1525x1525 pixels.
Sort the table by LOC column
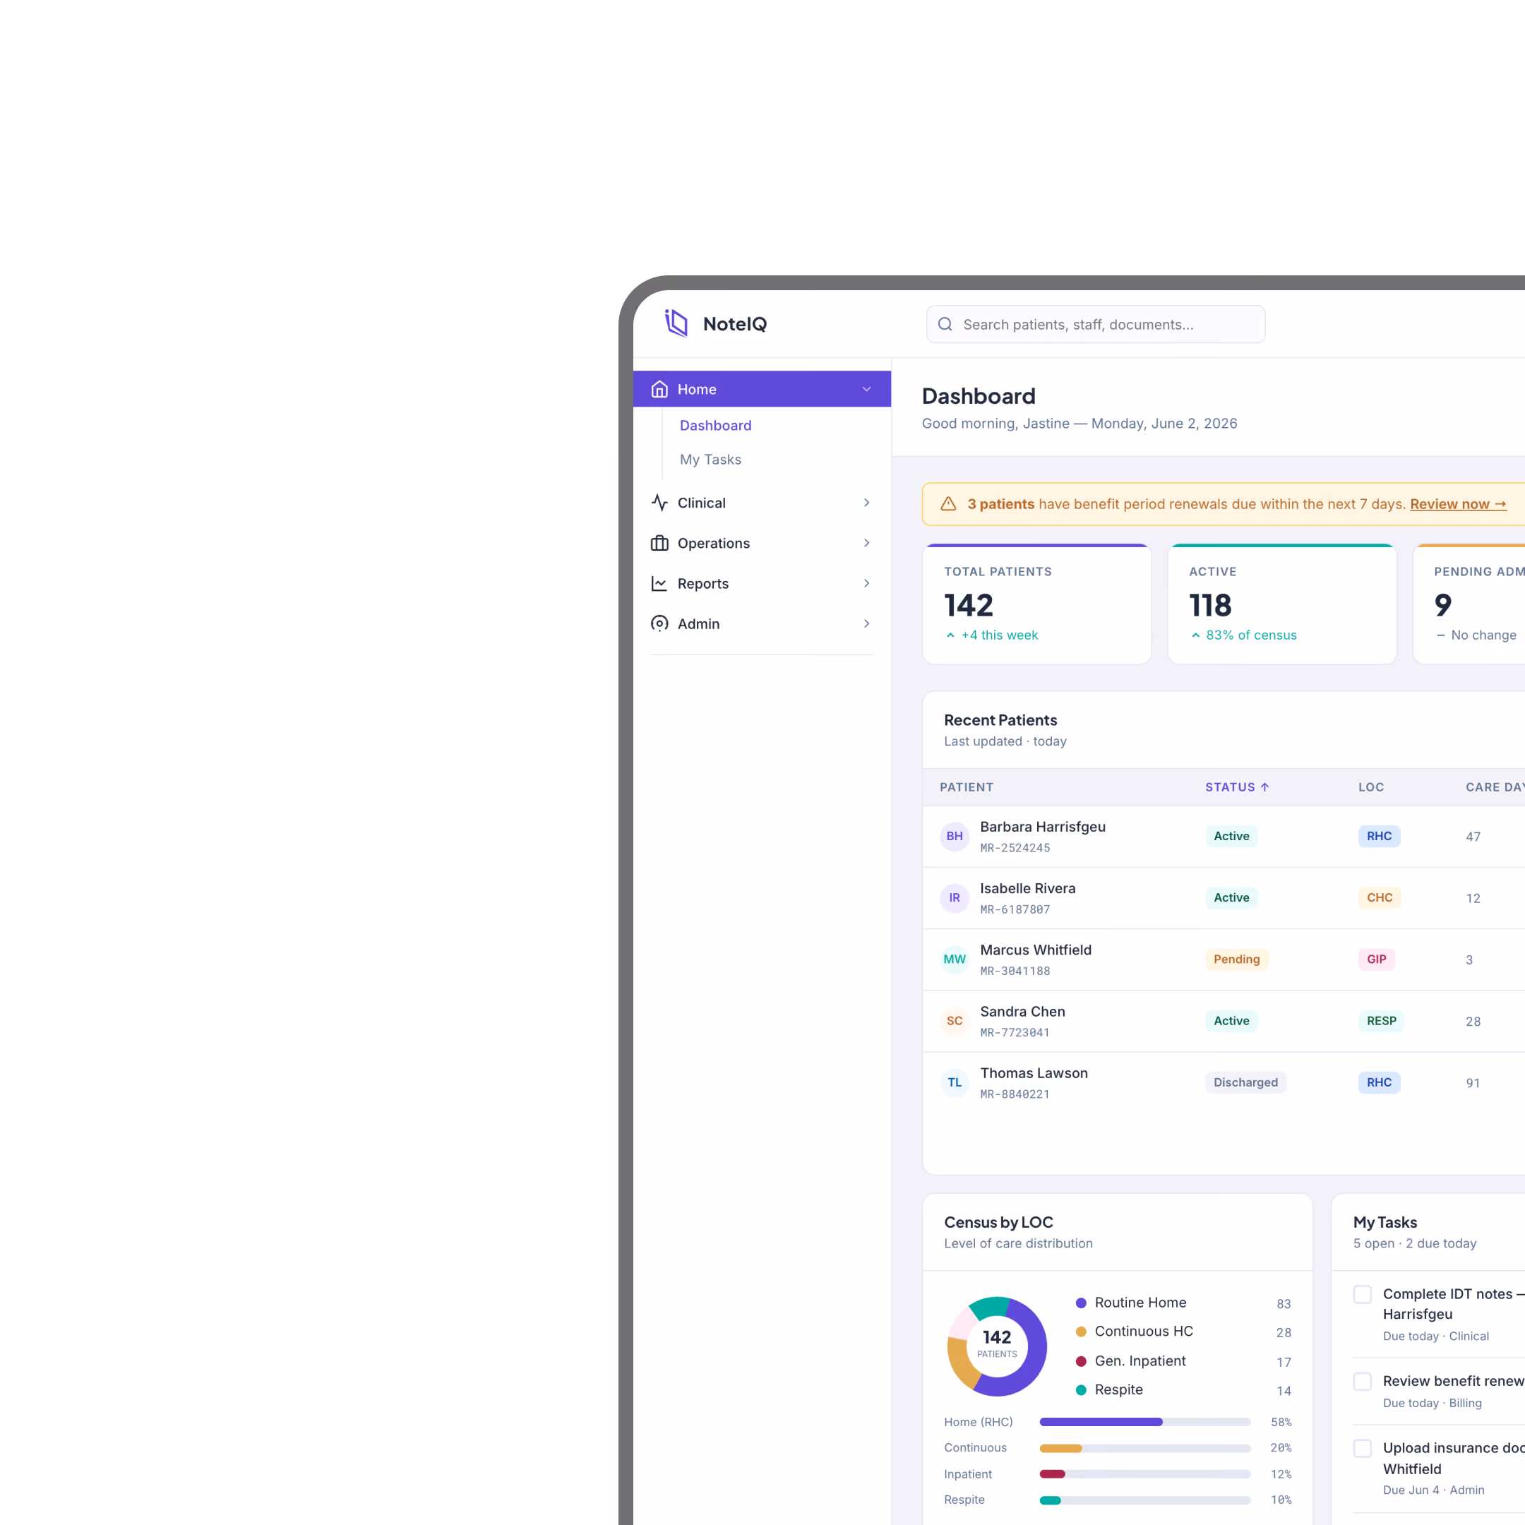tap(1371, 787)
